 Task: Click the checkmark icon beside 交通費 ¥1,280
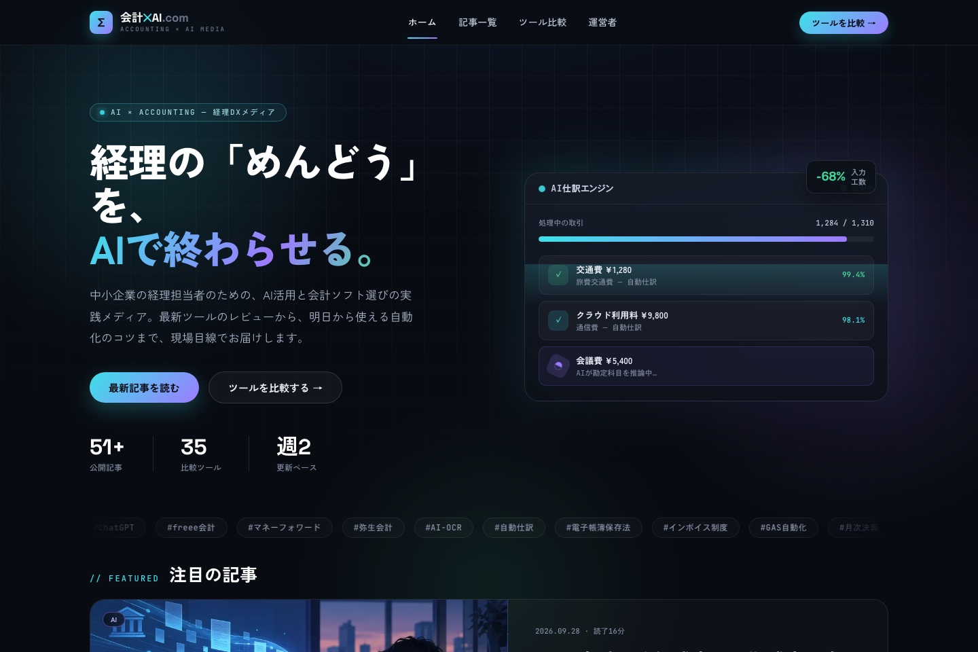pyautogui.click(x=558, y=275)
